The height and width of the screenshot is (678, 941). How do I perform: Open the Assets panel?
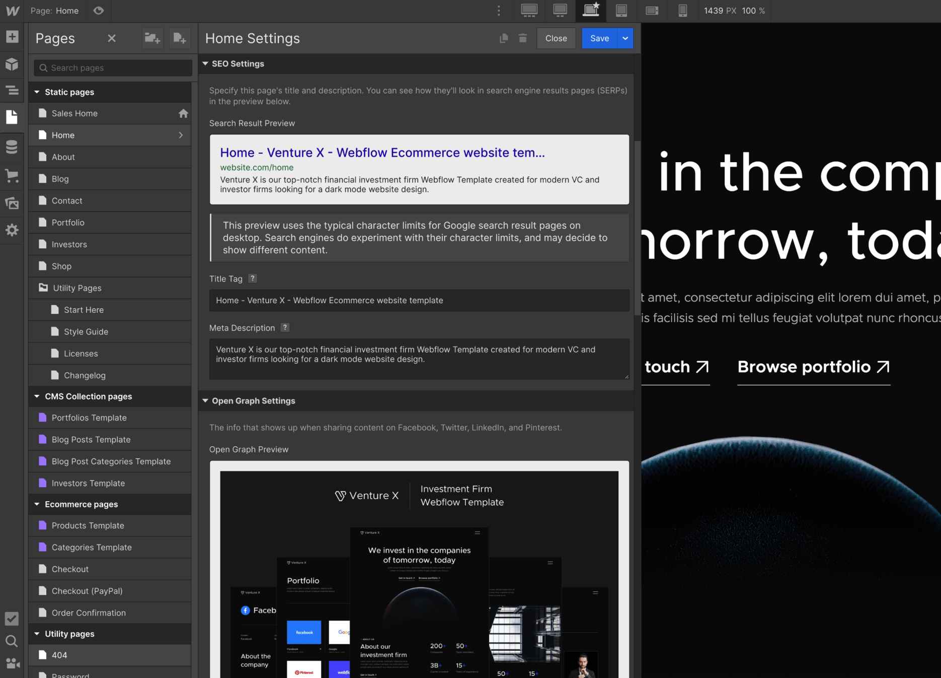(x=11, y=203)
